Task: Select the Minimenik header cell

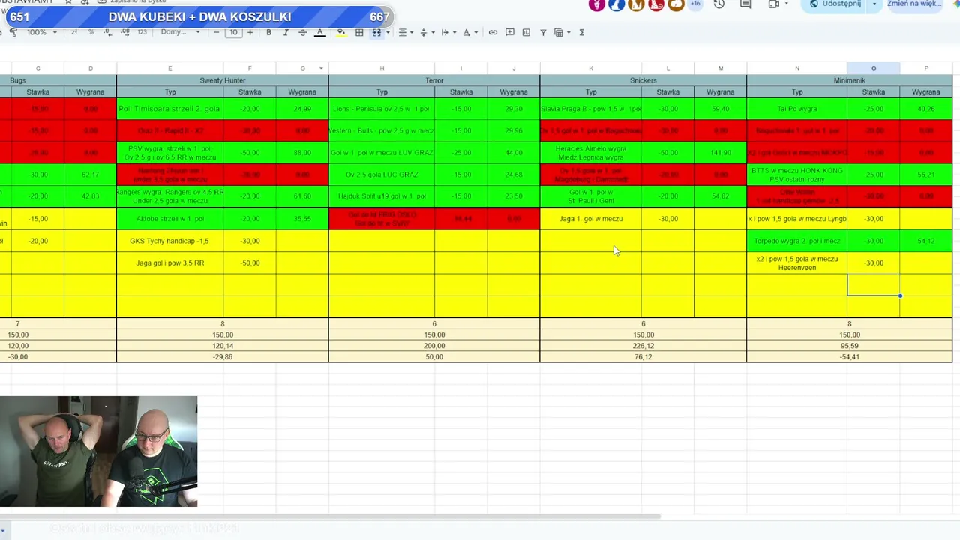Action: coord(850,80)
